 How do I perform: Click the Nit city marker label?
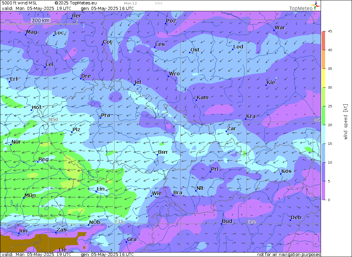(200, 188)
